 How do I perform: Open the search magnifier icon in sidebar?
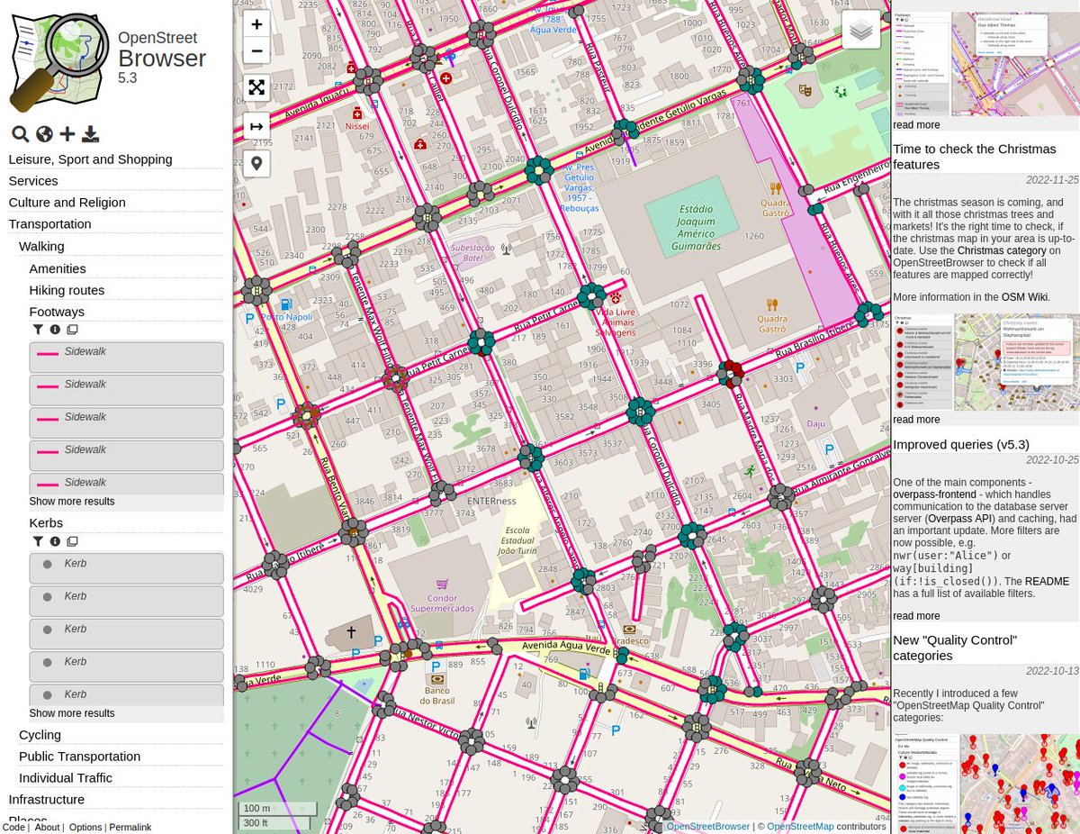20,134
